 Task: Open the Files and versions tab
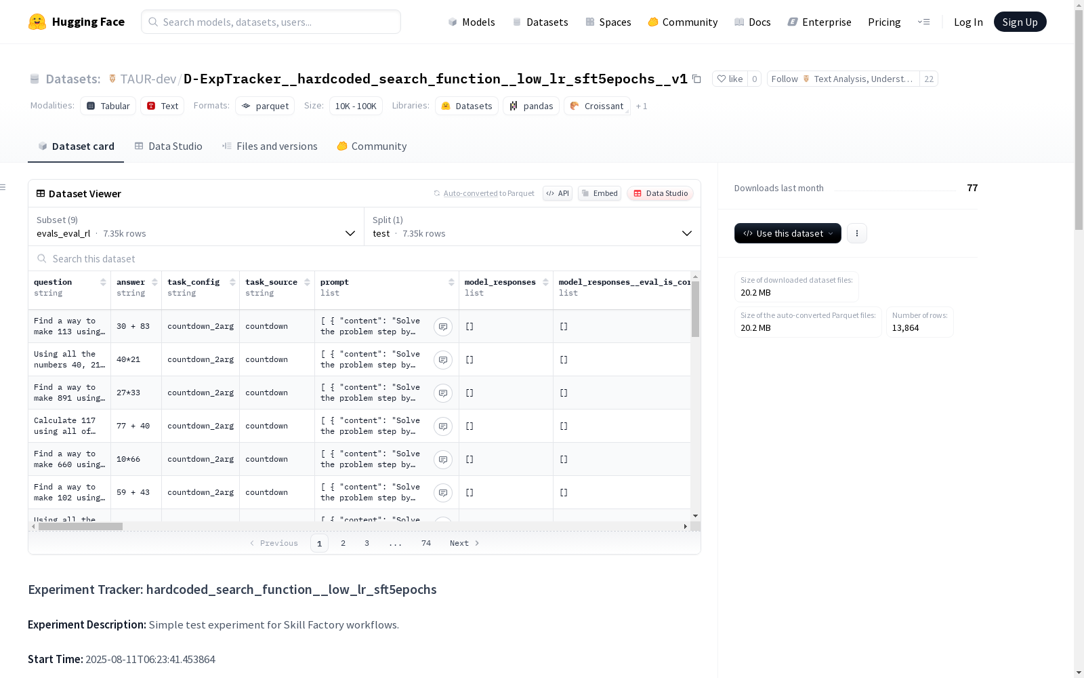click(x=270, y=146)
